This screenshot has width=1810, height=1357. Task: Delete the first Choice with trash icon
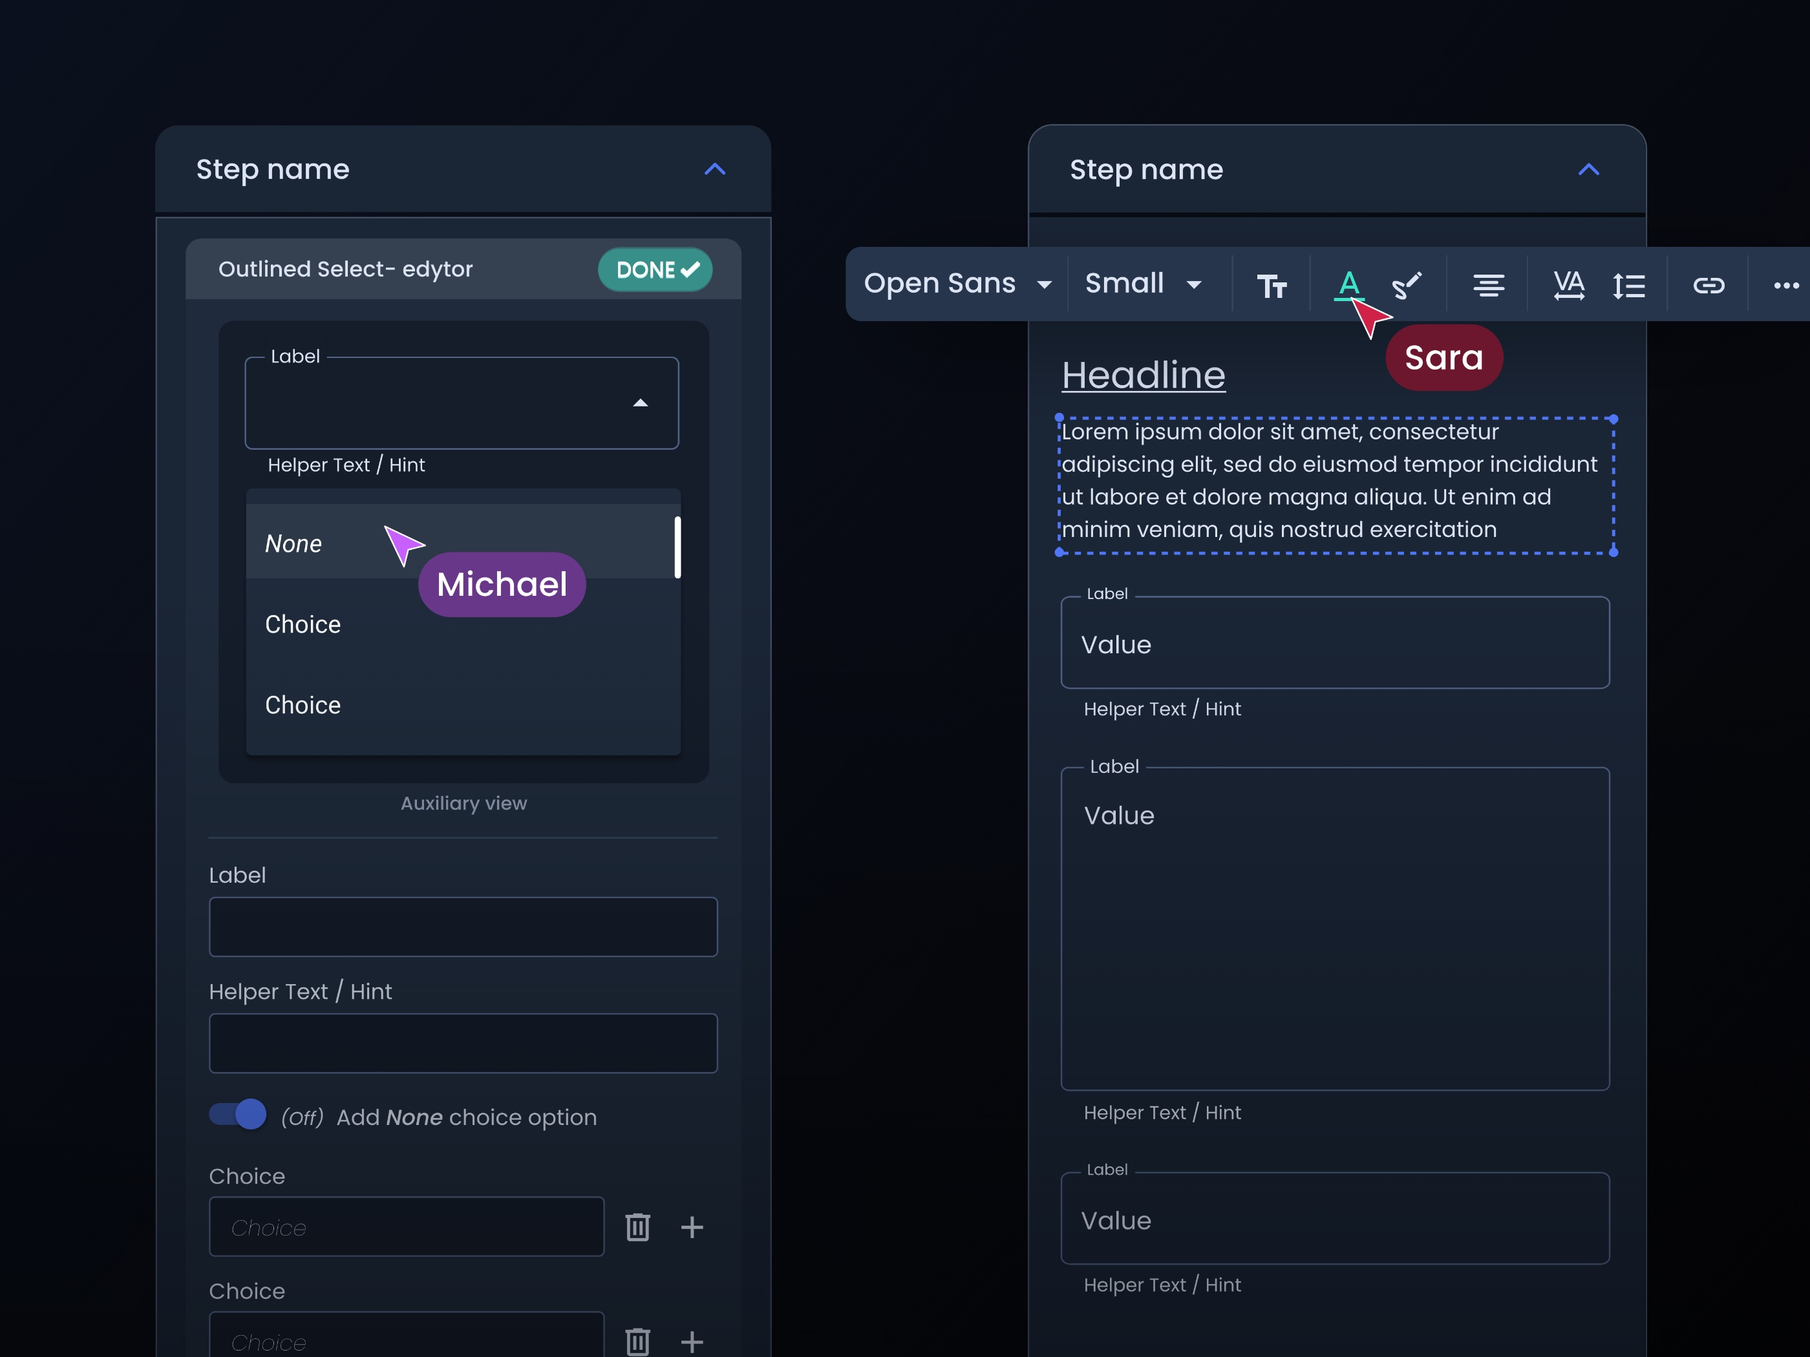click(x=637, y=1227)
